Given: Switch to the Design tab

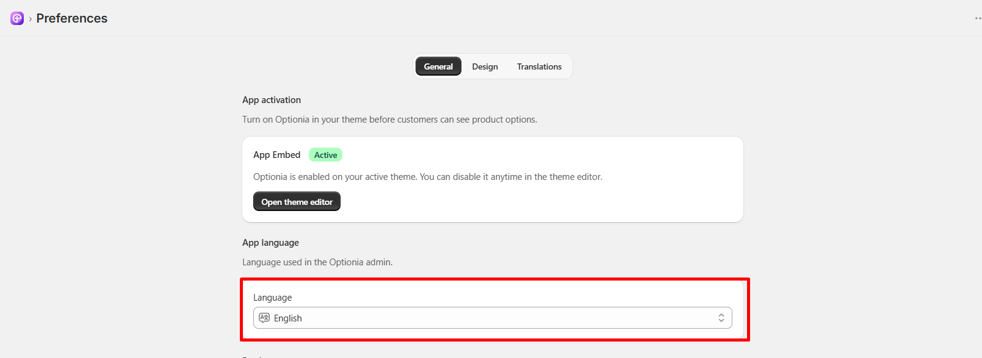Looking at the screenshot, I should pos(485,66).
